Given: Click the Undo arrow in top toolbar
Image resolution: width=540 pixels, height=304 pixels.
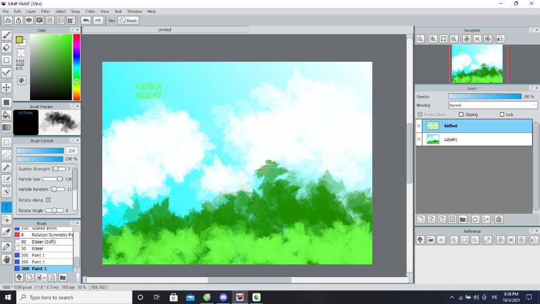Looking at the screenshot, I should (86, 21).
